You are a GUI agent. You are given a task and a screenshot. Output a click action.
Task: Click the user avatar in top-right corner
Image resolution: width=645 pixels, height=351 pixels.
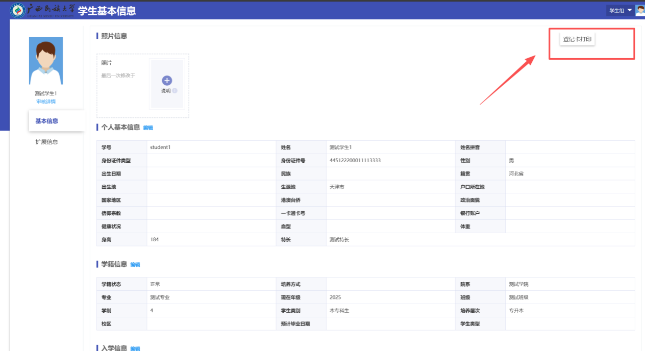(640, 10)
